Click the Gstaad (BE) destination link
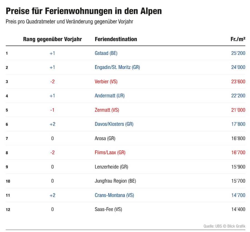Screen dimensions: 250x232 [106, 53]
